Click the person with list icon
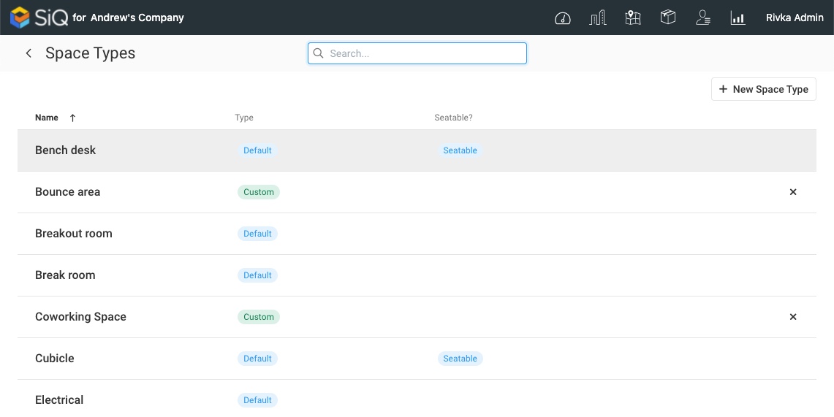The width and height of the screenshot is (834, 417). 703,18
